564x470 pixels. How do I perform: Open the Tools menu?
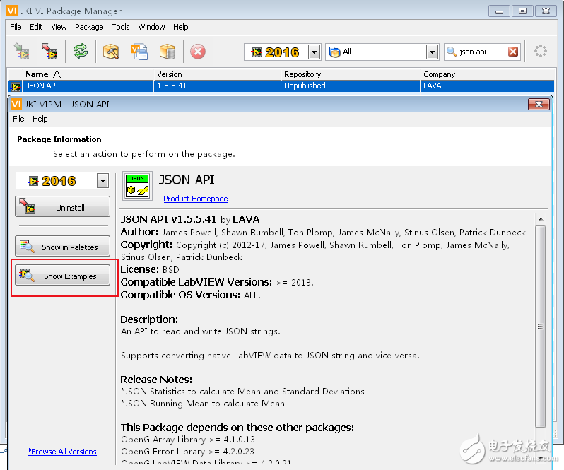click(x=120, y=27)
